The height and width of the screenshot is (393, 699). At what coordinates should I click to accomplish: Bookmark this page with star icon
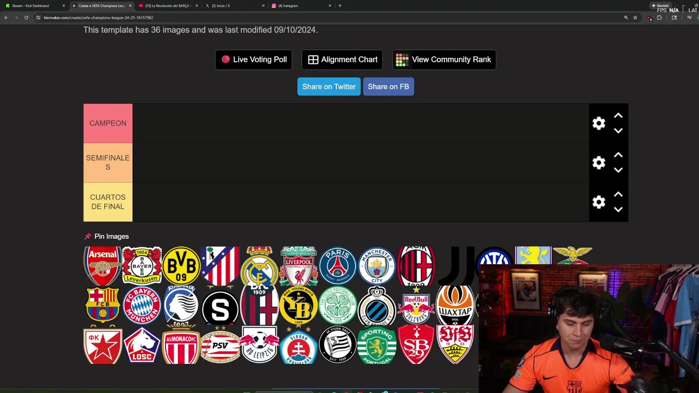[x=635, y=17]
